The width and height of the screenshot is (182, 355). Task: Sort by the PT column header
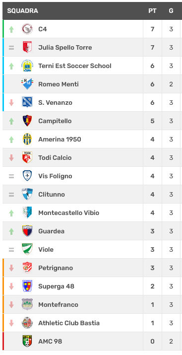[152, 11]
